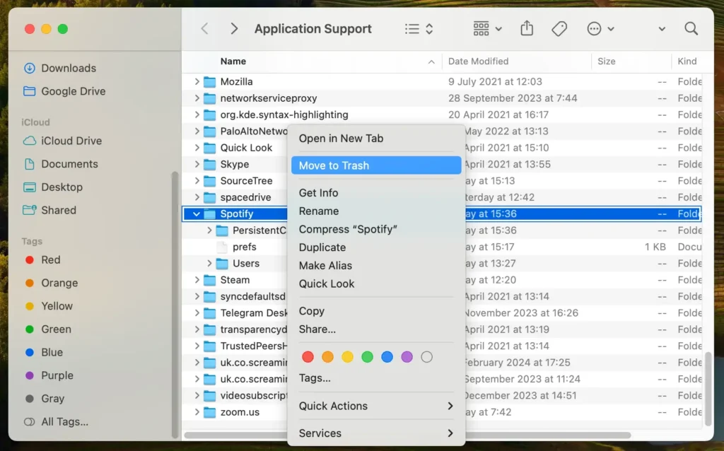The width and height of the screenshot is (724, 451).
Task: Apply the red tag color dot in the context menu
Action: pyautogui.click(x=308, y=357)
